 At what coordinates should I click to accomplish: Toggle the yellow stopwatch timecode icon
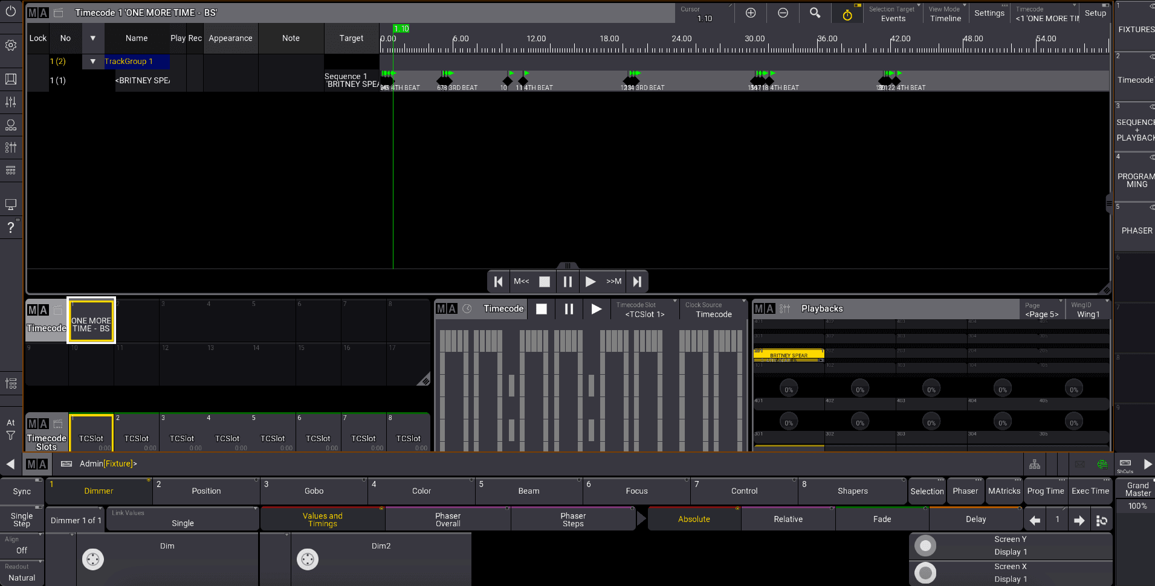(x=847, y=14)
